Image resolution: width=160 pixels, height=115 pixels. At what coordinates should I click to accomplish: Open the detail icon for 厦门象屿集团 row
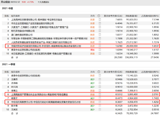[100, 35]
